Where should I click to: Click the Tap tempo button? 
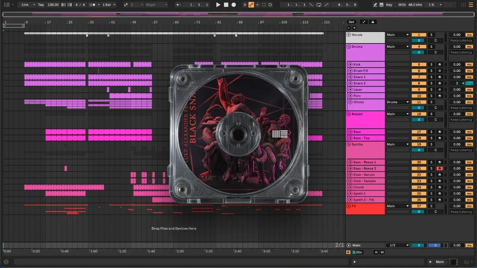(x=41, y=5)
